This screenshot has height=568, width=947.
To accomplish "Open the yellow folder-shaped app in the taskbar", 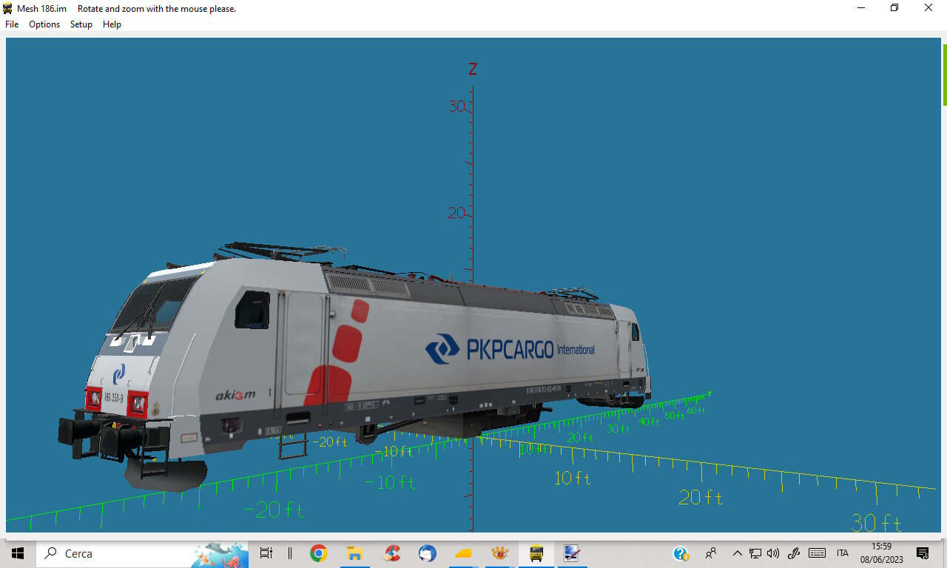I will coord(463,553).
